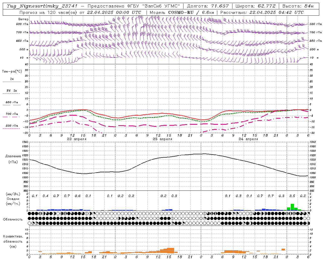The width and height of the screenshot is (323, 259).
Task: Click the (мм/3ч.) precipitation unit label
Action: (x=13, y=194)
